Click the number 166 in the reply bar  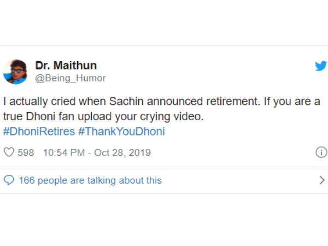(x=26, y=180)
